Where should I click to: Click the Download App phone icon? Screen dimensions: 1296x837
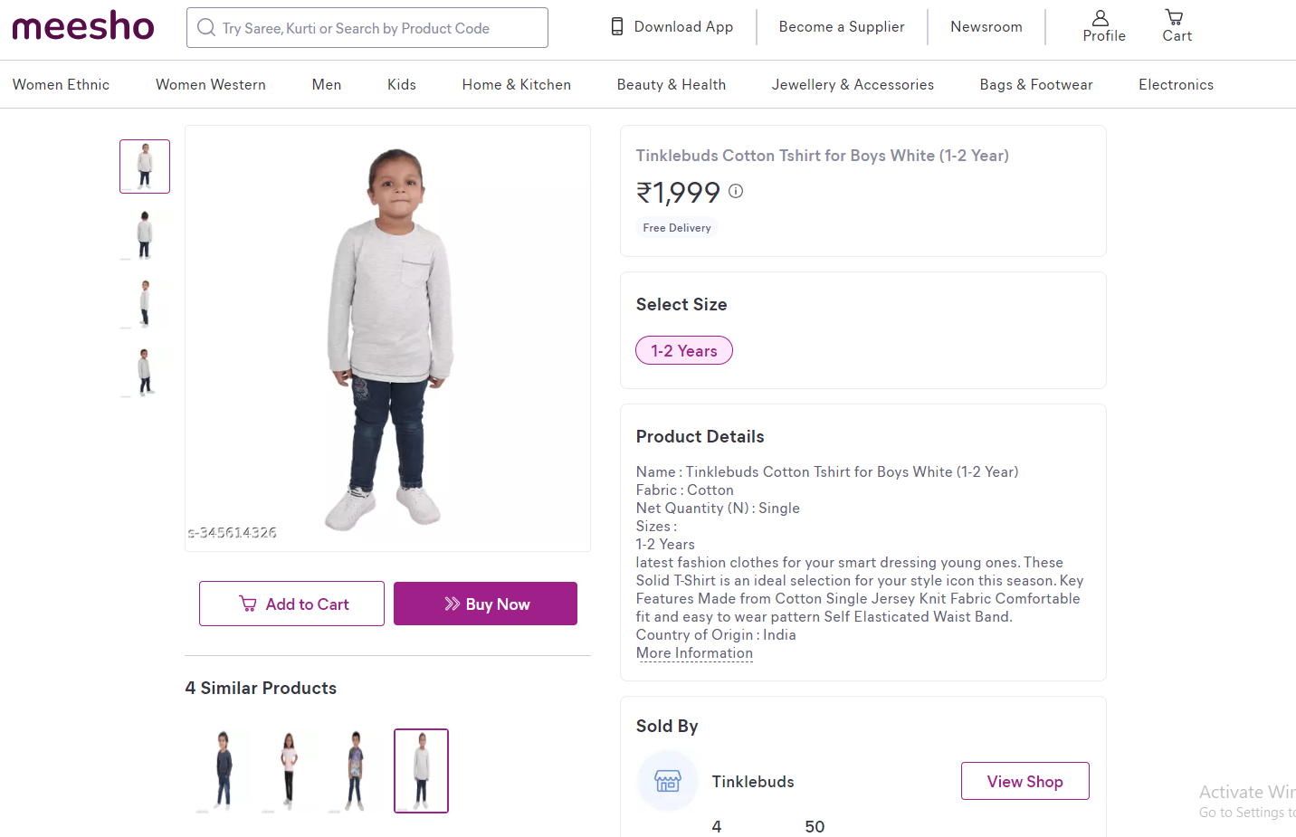coord(617,27)
